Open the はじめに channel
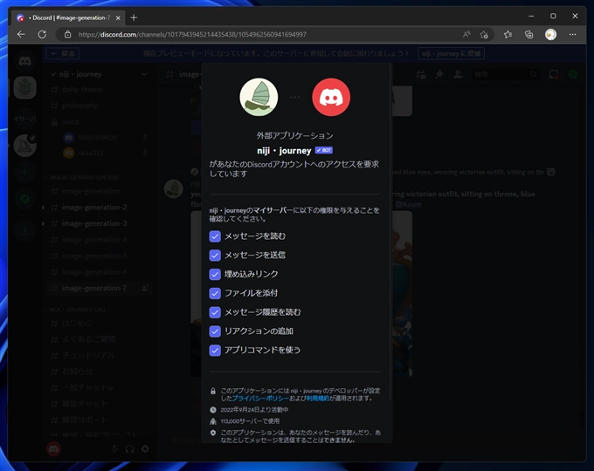This screenshot has height=471, width=594. pos(99,323)
